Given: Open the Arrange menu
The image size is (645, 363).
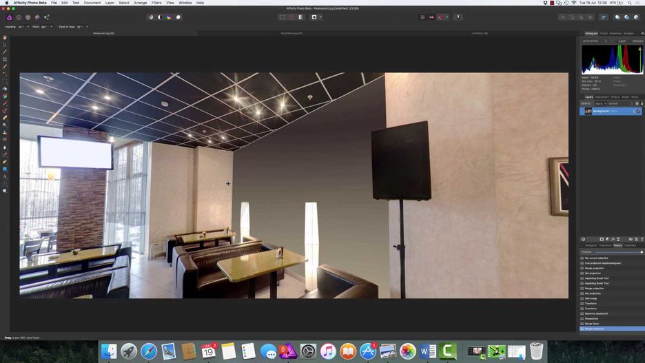Looking at the screenshot, I should [141, 3].
